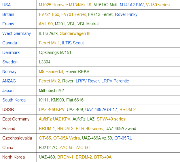Select BTR-40 series in Poland row
180x162 pixels.
[x=90, y=129]
